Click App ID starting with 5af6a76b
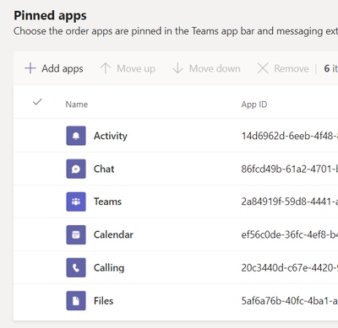This screenshot has height=328, width=338. (x=290, y=301)
